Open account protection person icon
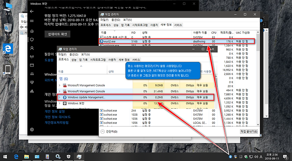The height and width of the screenshot is (161, 292). tap(32, 48)
